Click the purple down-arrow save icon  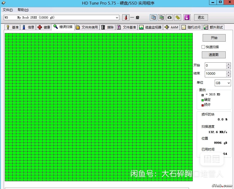click(187, 17)
